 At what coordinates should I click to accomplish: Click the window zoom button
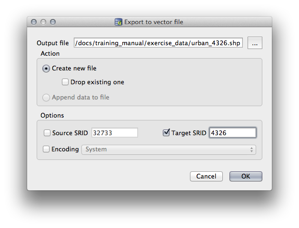[x=53, y=22]
